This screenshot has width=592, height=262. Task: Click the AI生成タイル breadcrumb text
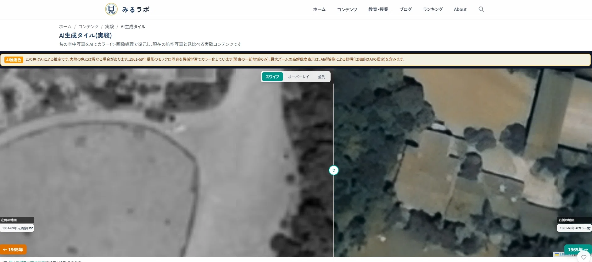click(133, 27)
